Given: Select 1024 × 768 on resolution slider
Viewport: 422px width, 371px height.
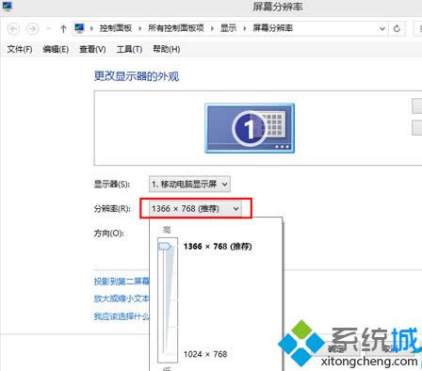Looking at the screenshot, I should pos(205,354).
